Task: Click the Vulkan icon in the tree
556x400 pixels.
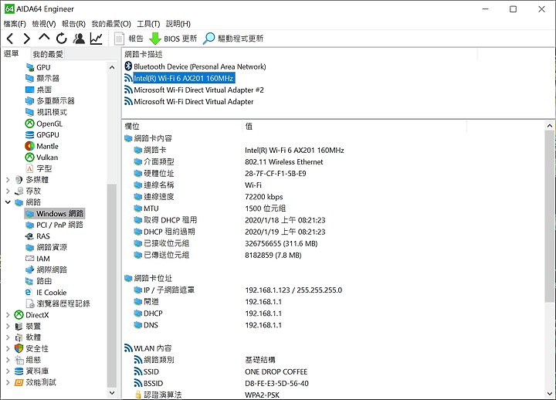Action: [x=30, y=157]
